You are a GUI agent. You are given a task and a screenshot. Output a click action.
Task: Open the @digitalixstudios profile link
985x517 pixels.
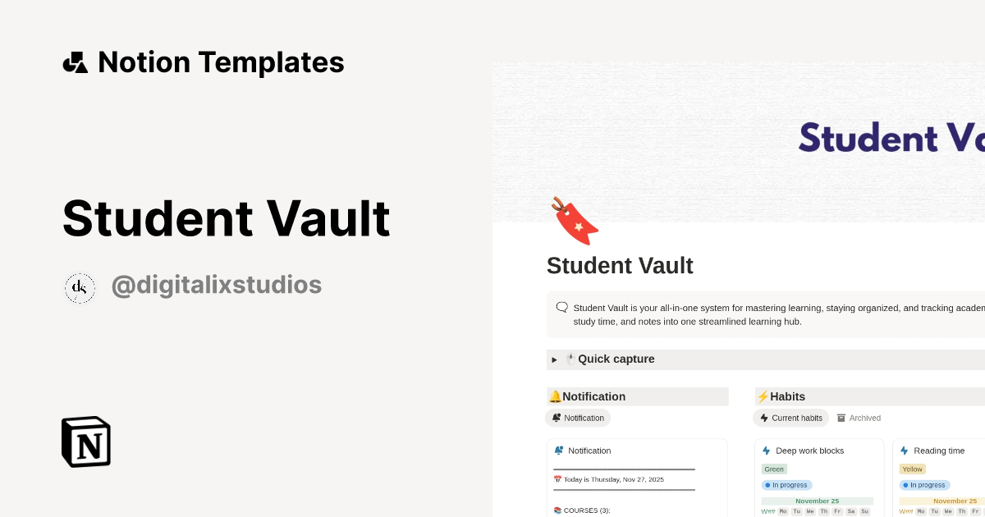[x=217, y=285]
